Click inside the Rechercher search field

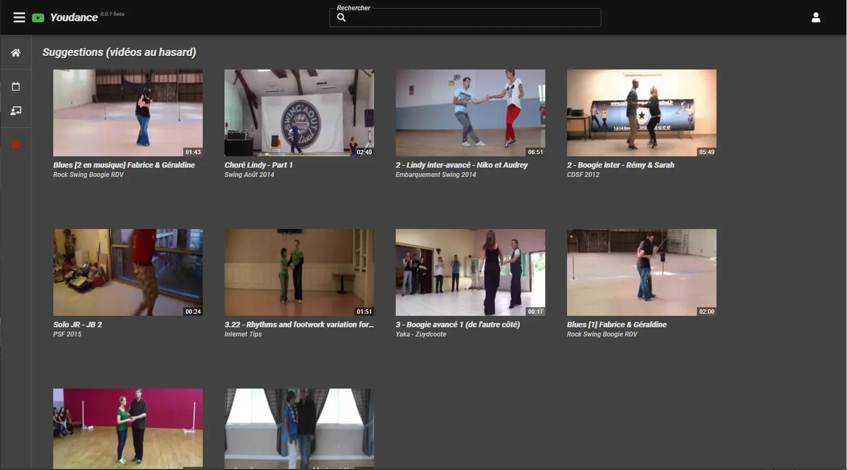click(468, 17)
